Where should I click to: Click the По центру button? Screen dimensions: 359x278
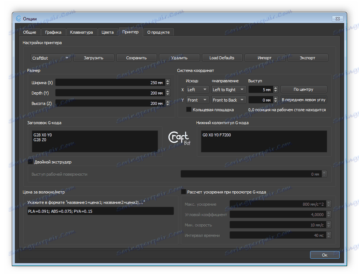click(x=303, y=89)
